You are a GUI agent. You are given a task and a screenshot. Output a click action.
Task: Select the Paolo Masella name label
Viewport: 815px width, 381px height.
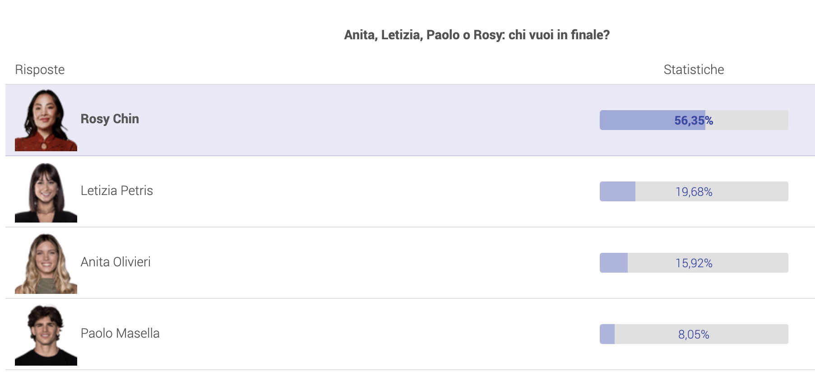point(120,333)
